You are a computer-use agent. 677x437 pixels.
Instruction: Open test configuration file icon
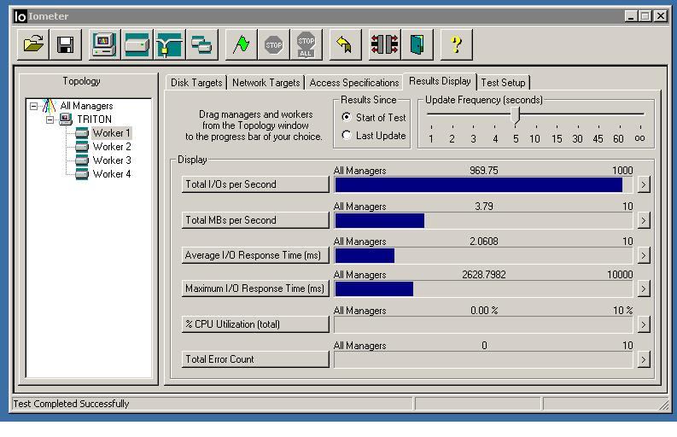[33, 44]
